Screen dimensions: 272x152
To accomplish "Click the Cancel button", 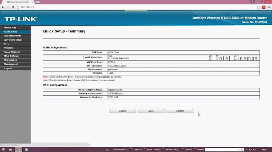I will click(122, 111).
